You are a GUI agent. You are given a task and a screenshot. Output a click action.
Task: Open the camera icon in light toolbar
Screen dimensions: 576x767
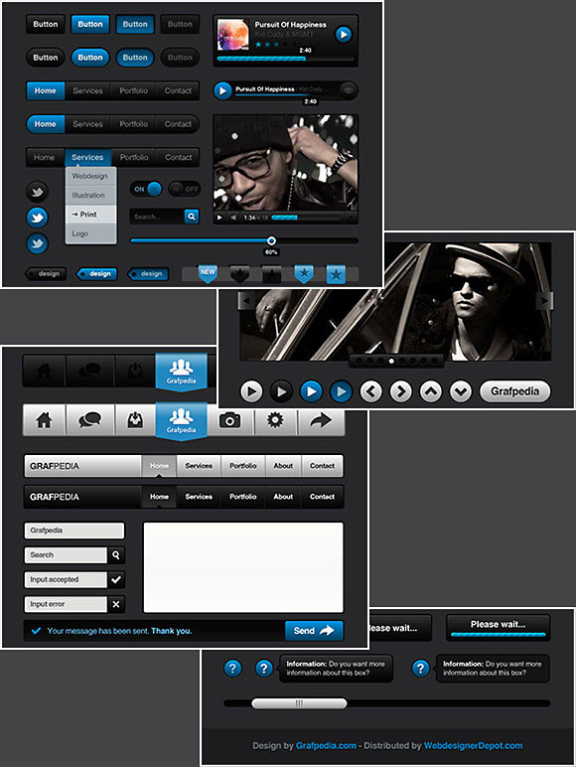point(229,420)
